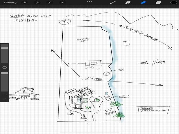Click the circled tipi symbol

point(106,74)
